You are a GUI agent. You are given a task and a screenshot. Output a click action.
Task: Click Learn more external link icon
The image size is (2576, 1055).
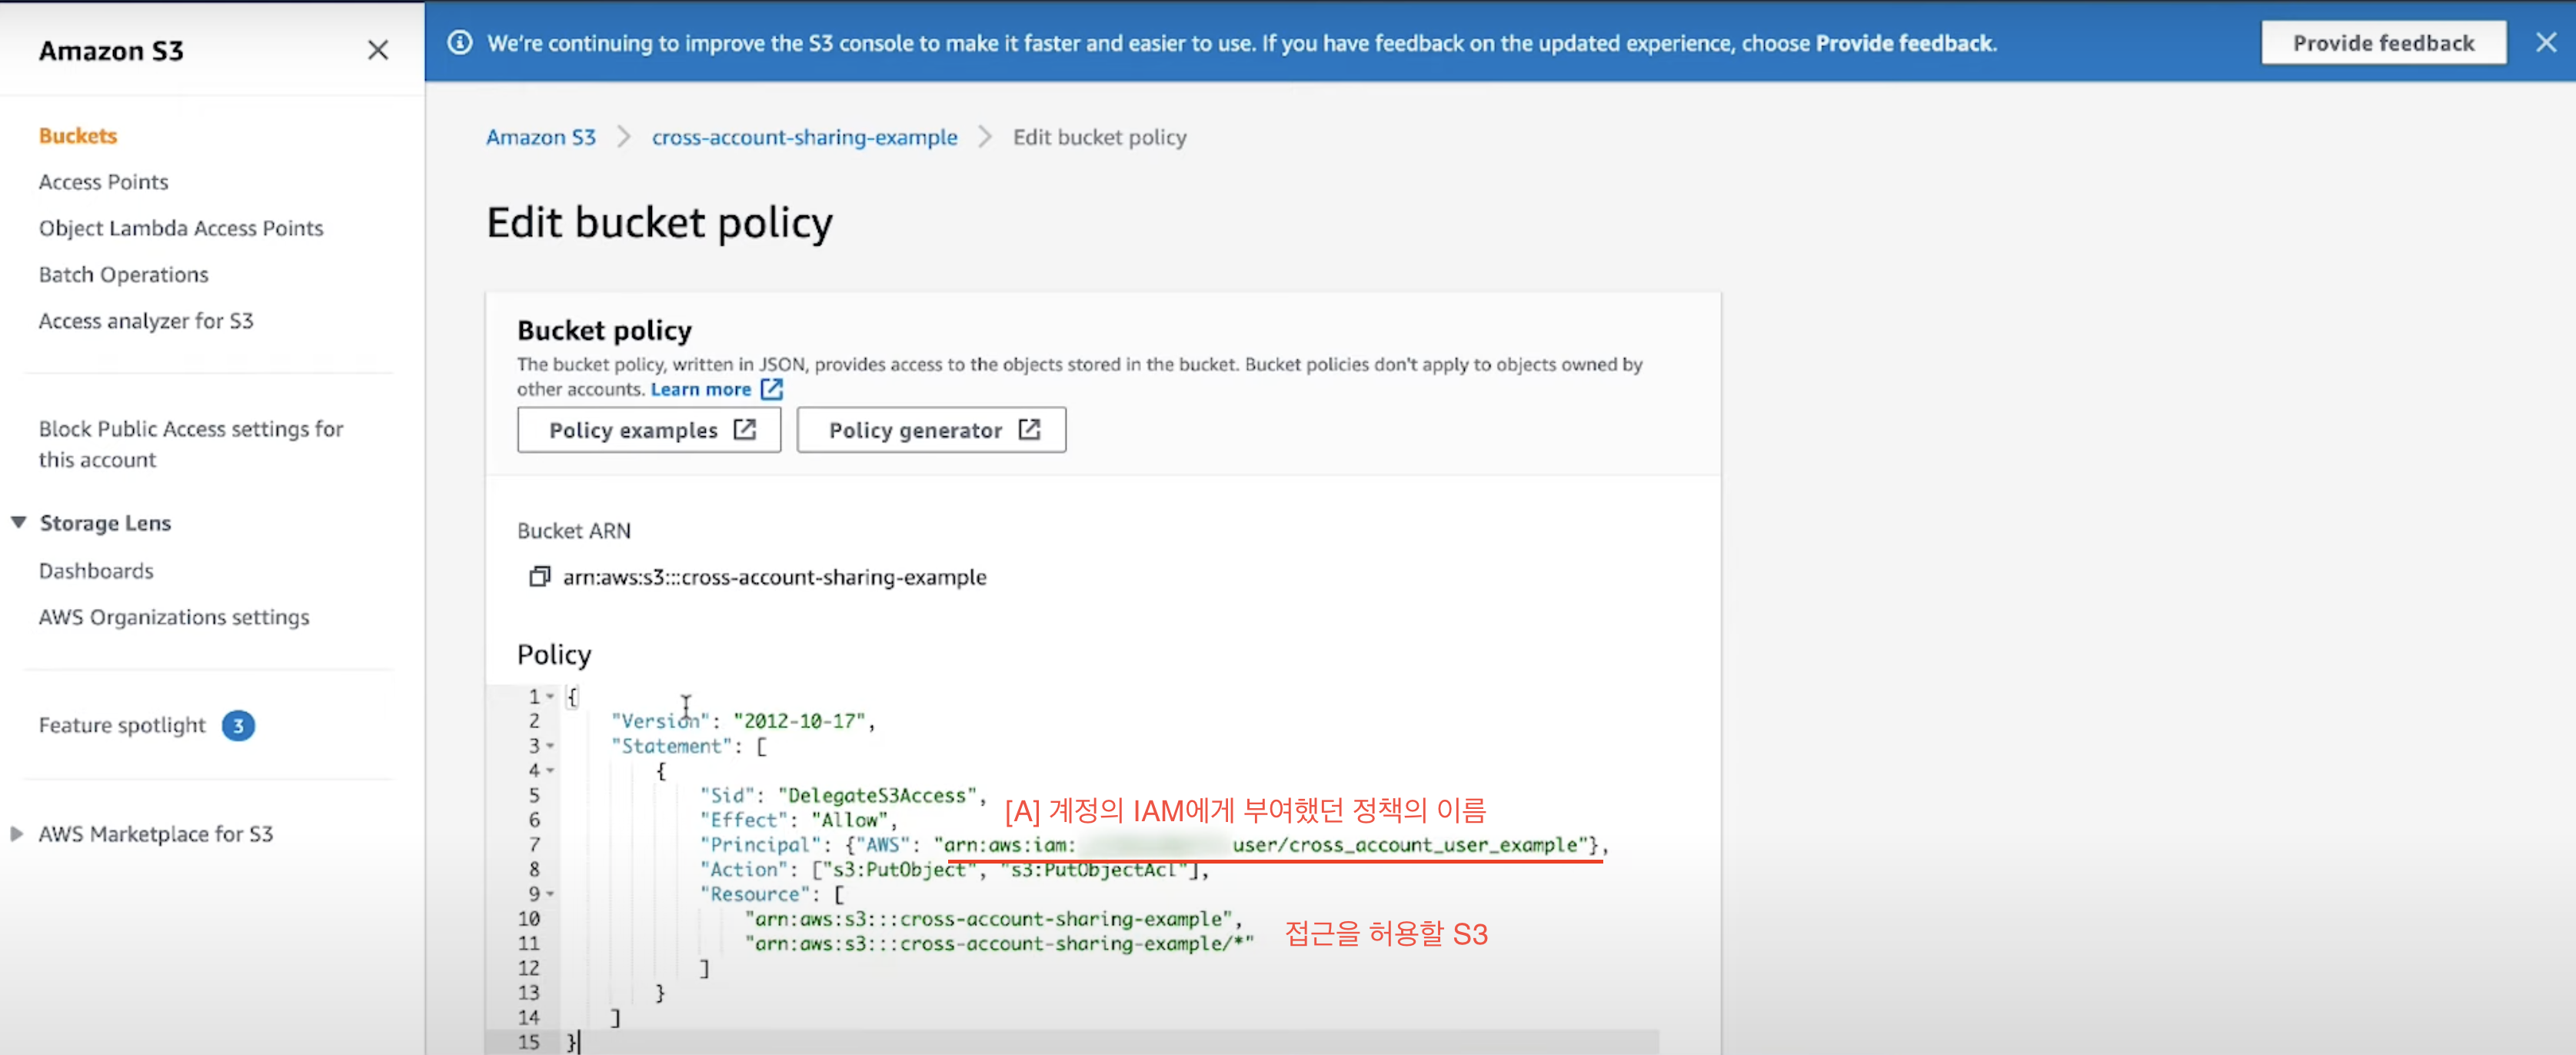771,389
